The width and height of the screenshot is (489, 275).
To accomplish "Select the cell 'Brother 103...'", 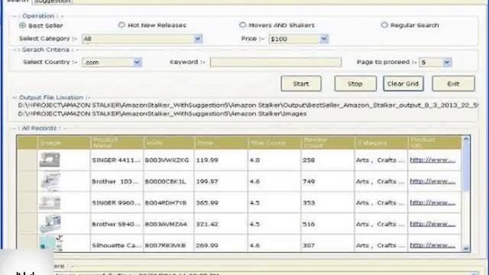I will pos(117,181).
